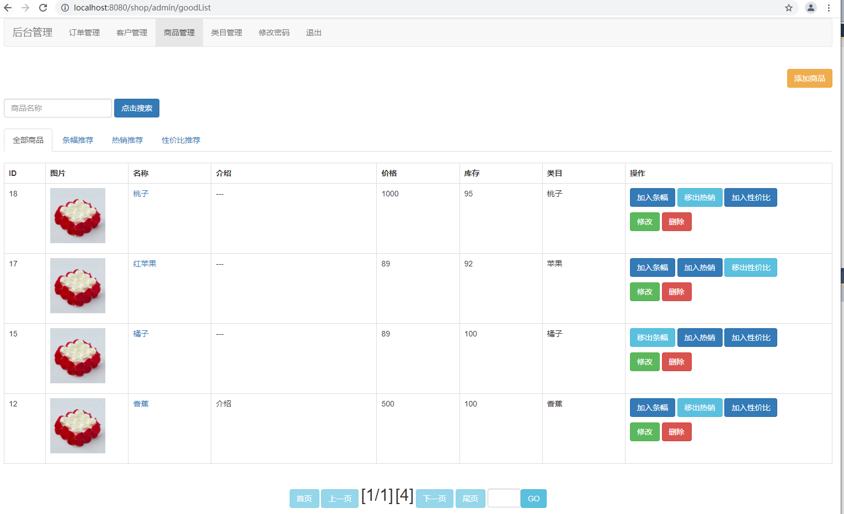Open the 红苹果 product link
844x514 pixels.
pyautogui.click(x=145, y=264)
